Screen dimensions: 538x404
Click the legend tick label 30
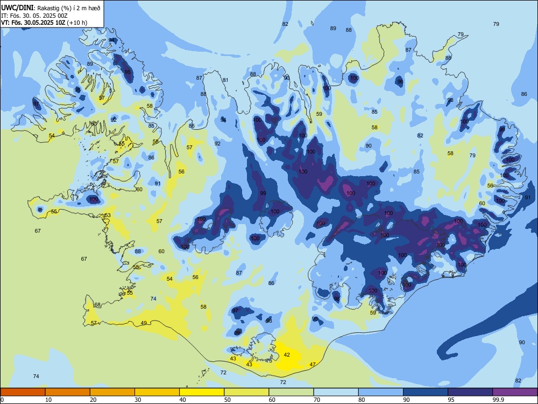138,400
